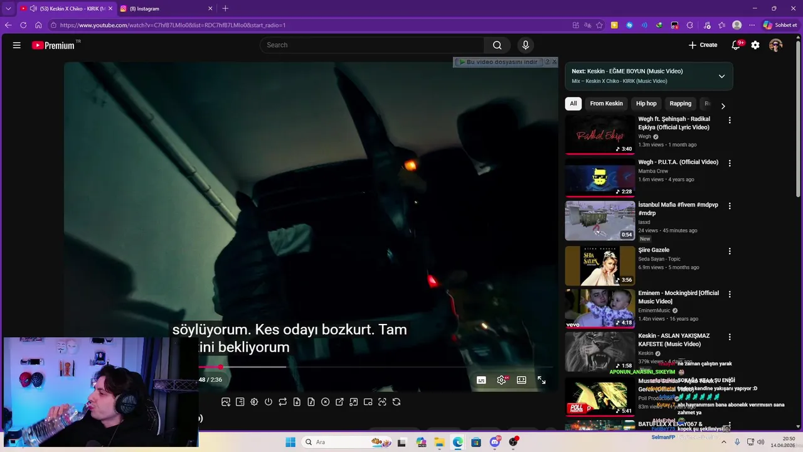This screenshot has width=803, height=452.
Task: Click the circled X icon below the player
Action: point(326,402)
